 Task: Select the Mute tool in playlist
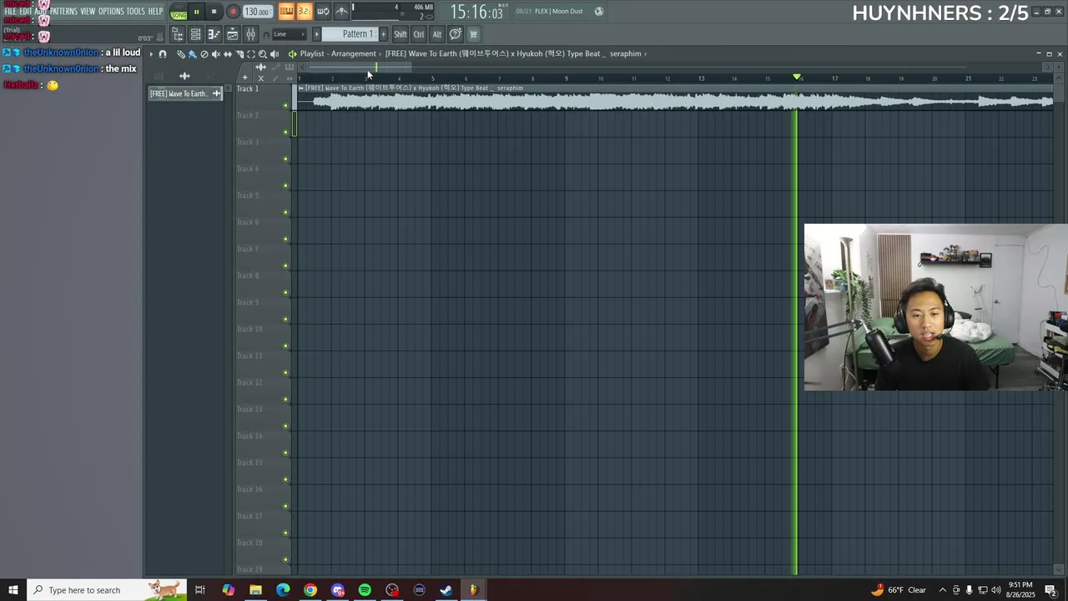point(216,54)
